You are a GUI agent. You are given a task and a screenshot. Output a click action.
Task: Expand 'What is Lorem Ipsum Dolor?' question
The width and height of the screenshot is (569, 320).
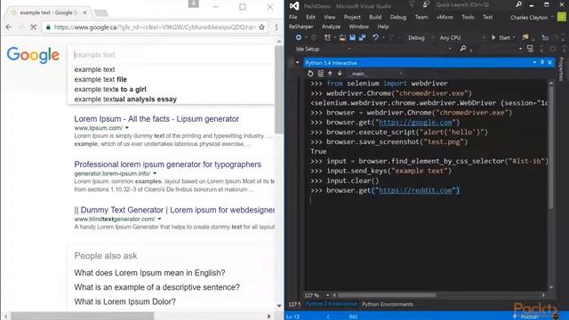point(124,301)
